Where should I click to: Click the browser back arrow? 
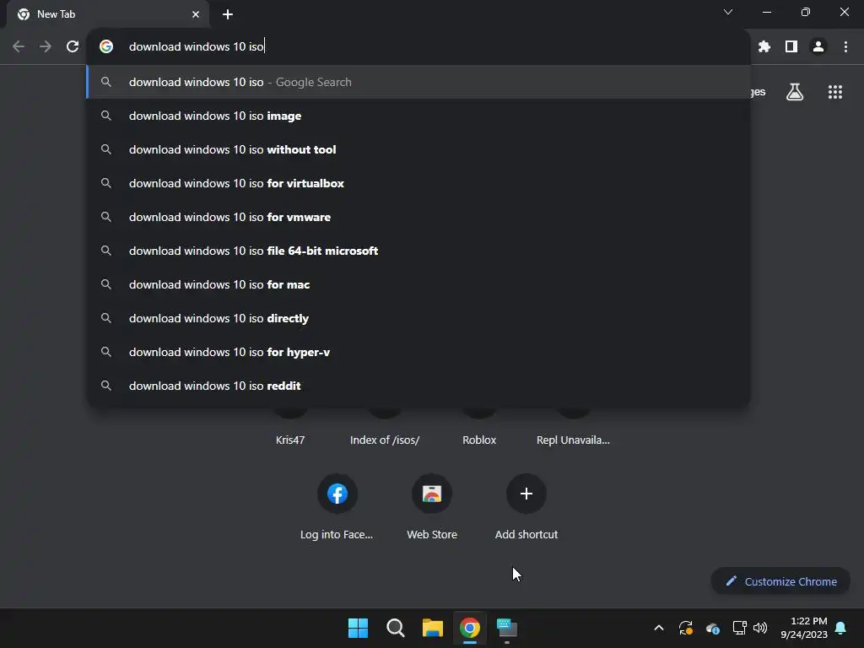coord(19,46)
